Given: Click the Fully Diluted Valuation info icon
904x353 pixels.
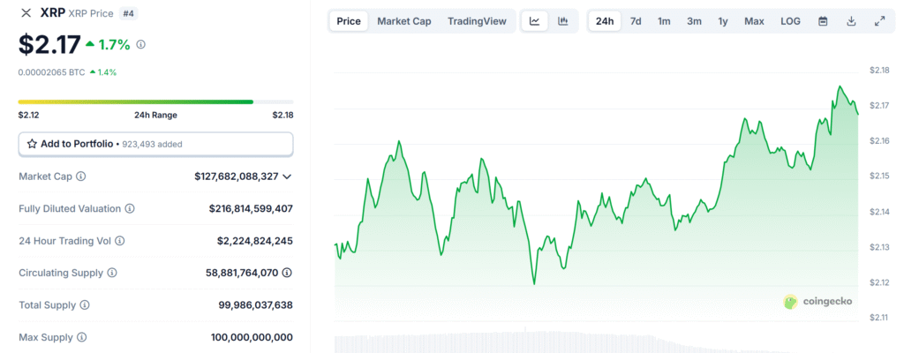Looking at the screenshot, I should click(x=130, y=209).
